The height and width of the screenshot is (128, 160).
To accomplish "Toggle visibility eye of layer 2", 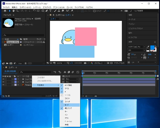I will pyautogui.click(x=3, y=82).
